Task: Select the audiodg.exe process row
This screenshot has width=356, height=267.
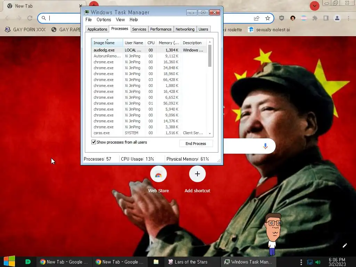Action: (x=149, y=50)
